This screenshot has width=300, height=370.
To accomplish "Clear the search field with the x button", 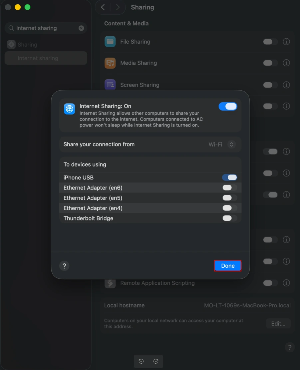I will [x=81, y=28].
